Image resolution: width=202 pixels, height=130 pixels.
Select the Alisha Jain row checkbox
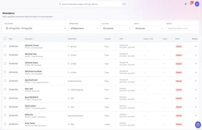[5, 115]
